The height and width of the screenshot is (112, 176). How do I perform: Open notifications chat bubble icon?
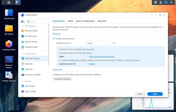pos(155,2)
